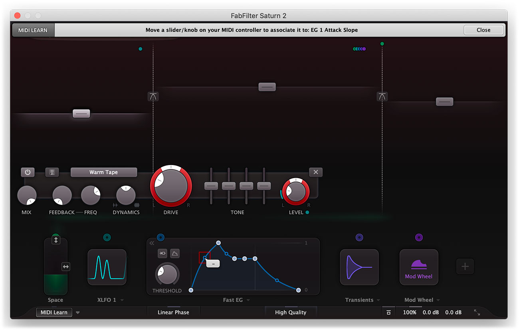Select the release slope curve point
Screen dimensions: 519x330
coord(277,281)
